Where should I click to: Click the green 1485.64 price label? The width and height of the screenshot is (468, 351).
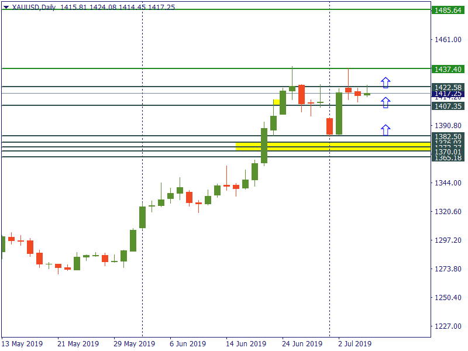448,10
